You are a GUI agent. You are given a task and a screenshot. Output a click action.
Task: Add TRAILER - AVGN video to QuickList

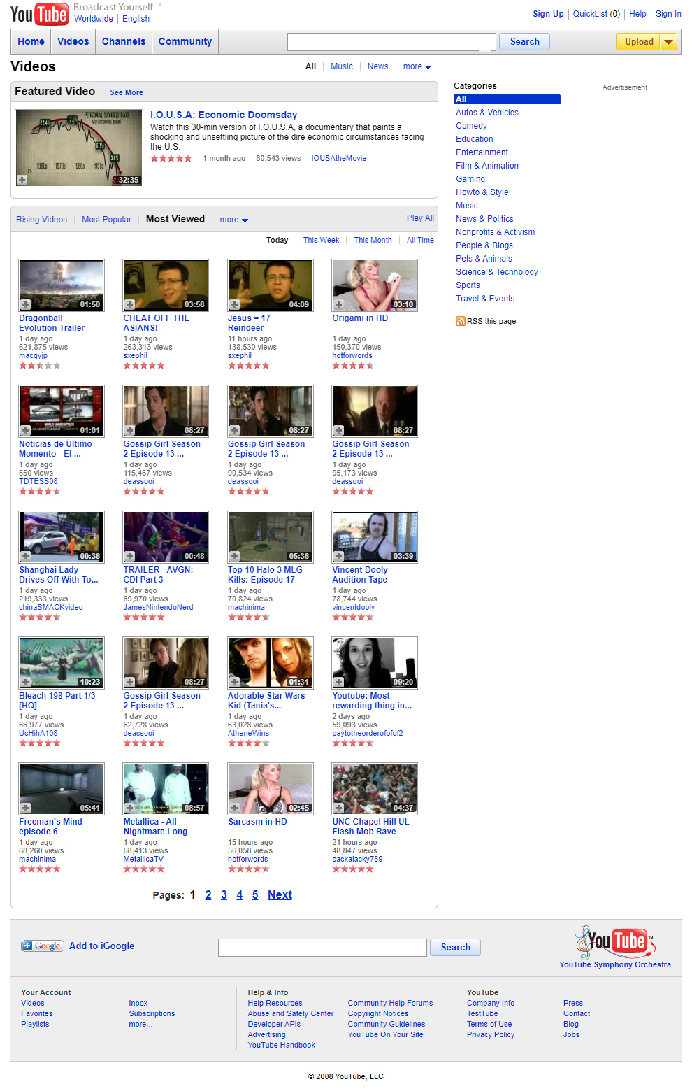click(x=129, y=556)
